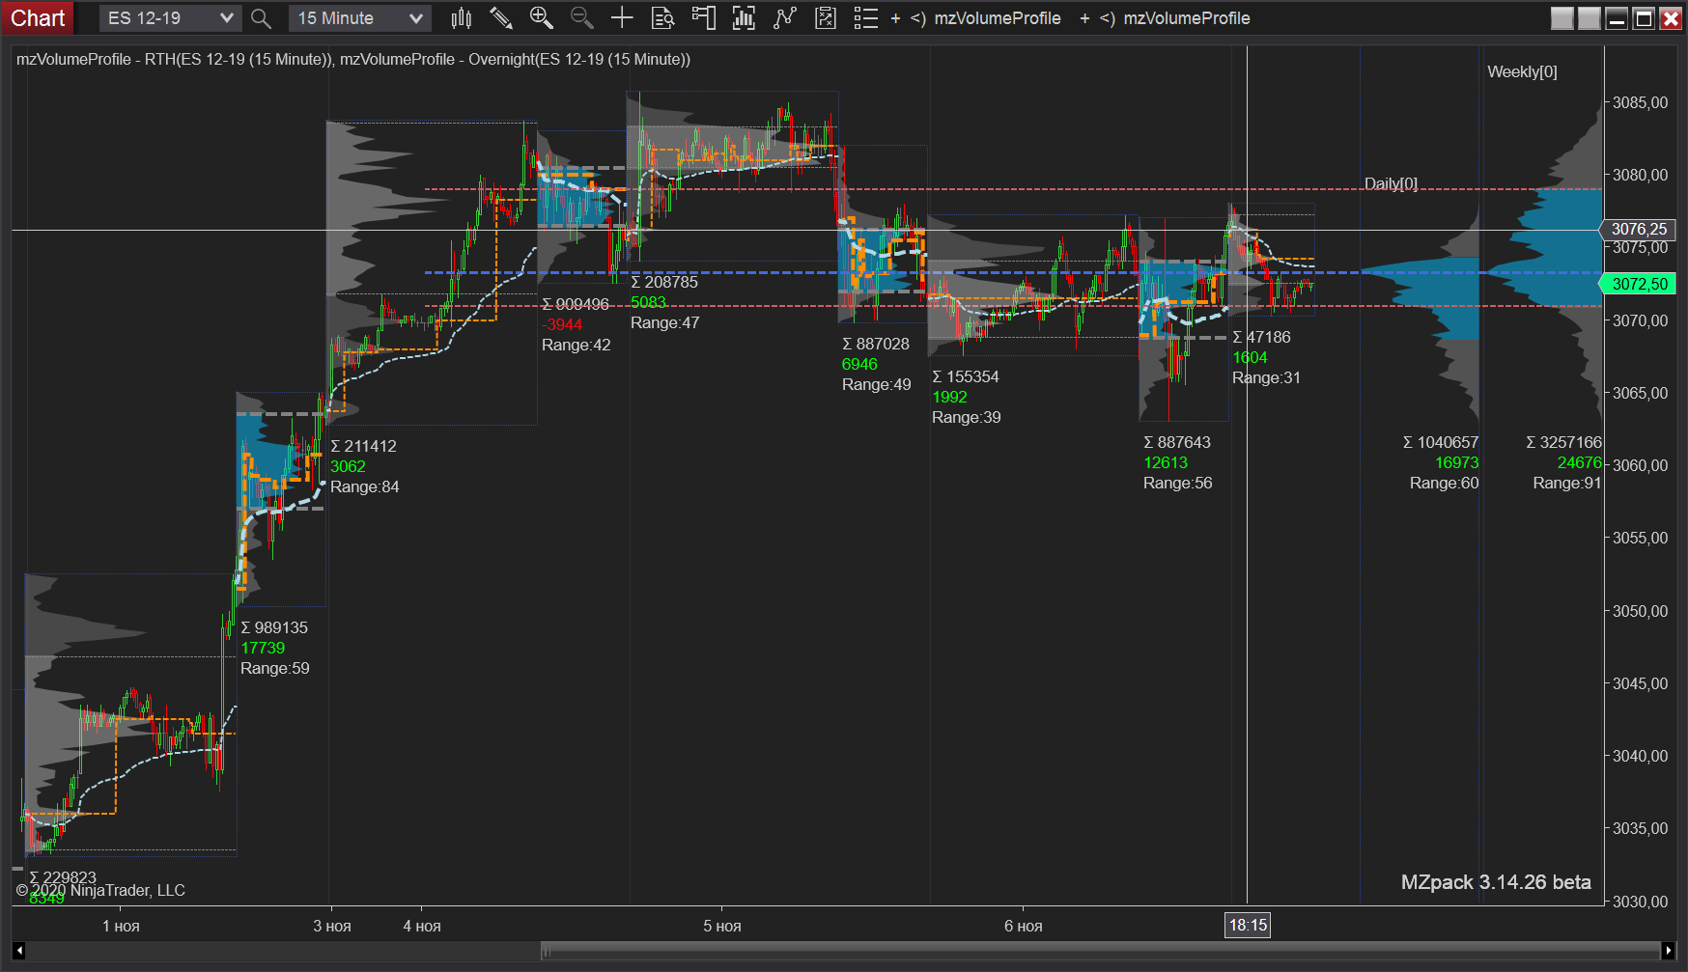Viewport: 1688px width, 972px height.
Task: Click the red -3944 delta value
Action: (x=562, y=324)
